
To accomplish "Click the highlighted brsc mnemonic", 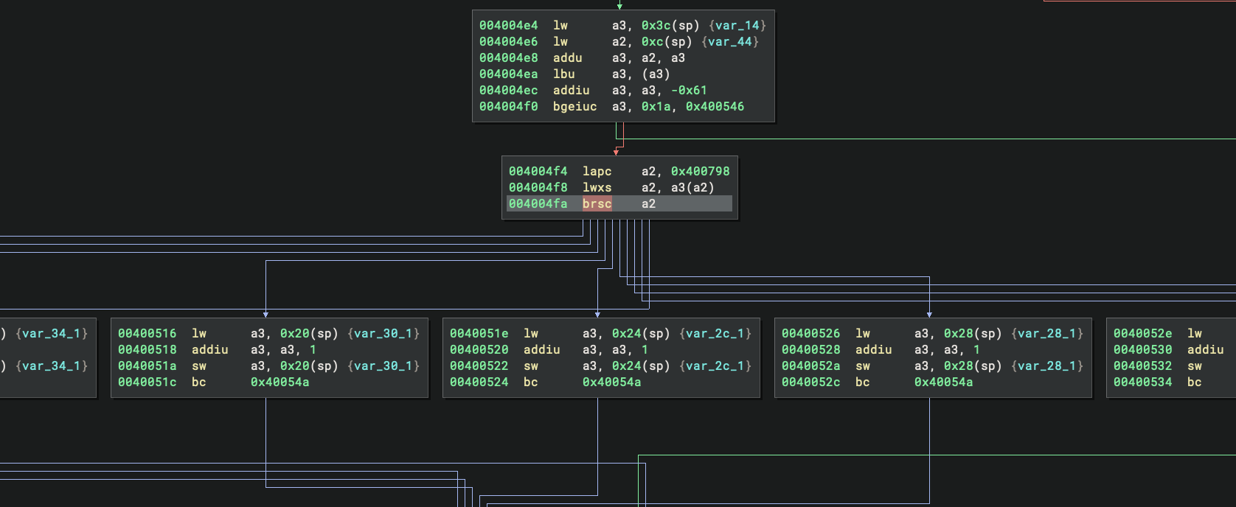I will 597,204.
